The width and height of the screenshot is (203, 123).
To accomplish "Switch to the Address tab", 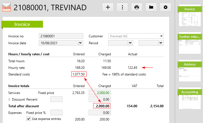I will coord(190,64).
